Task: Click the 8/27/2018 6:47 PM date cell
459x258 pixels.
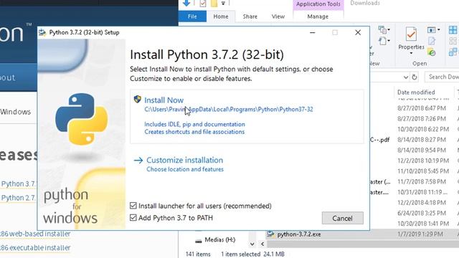Action: [422, 108]
